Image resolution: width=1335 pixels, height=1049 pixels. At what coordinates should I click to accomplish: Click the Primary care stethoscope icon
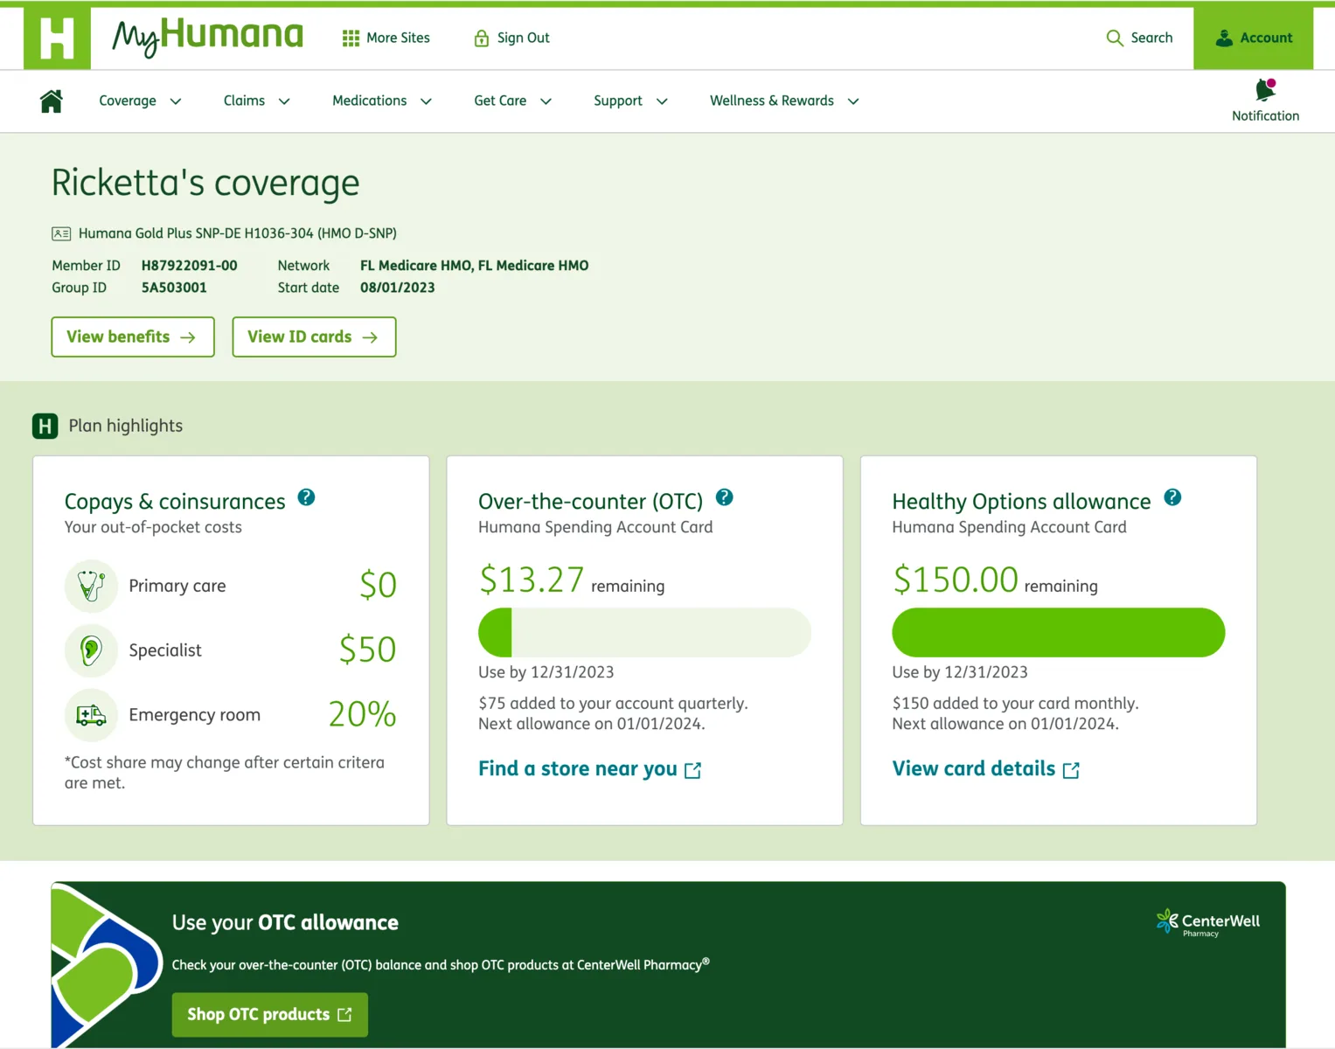coord(91,586)
